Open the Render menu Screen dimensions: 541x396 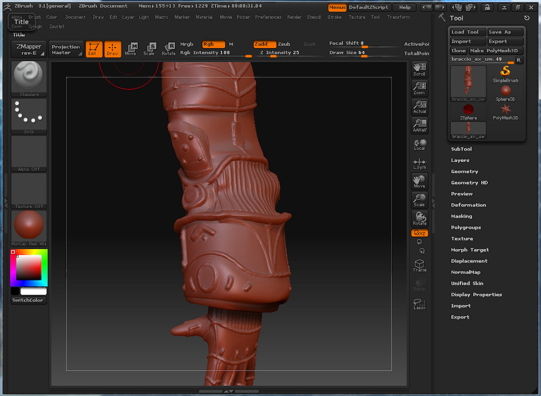(295, 17)
